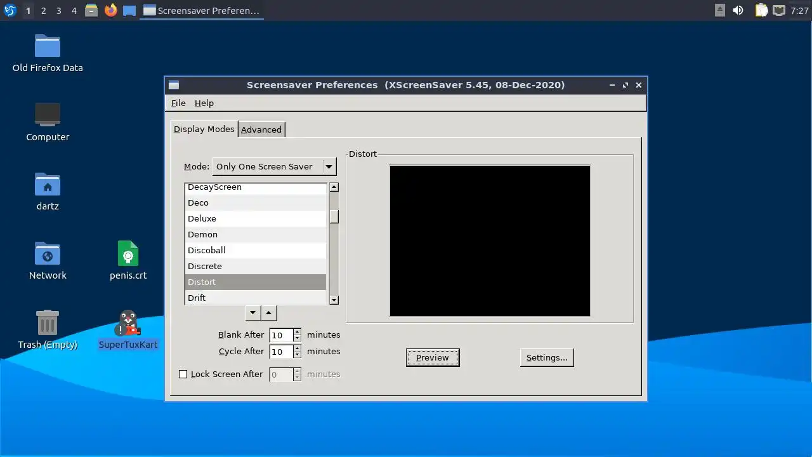This screenshot has height=457, width=812.
Task: Switch to the Advanced tab
Action: point(261,129)
